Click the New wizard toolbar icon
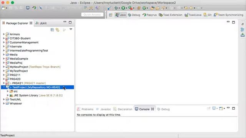Screen dimensions: 246x138 3,8
